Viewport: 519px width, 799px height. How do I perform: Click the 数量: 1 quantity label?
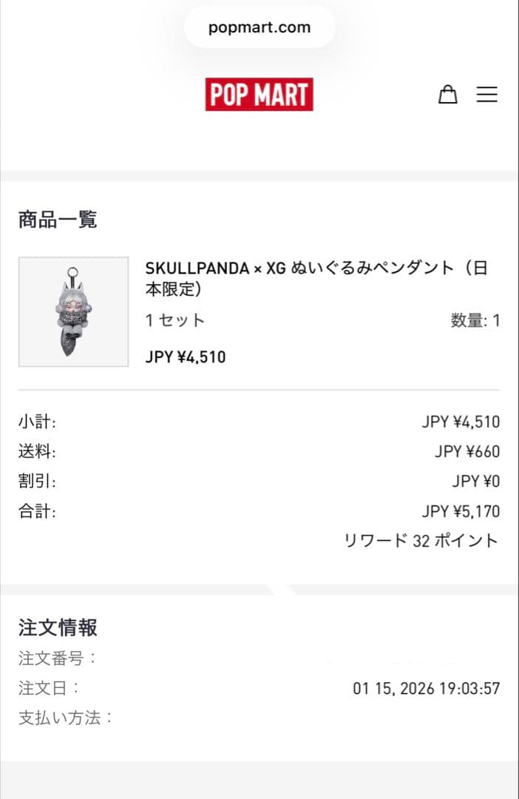[475, 320]
